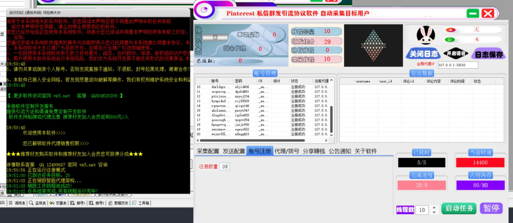
Task: Open the 关于软件 tab
Action: (x=366, y=151)
